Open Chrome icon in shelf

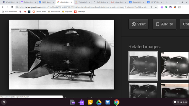click(117, 102)
